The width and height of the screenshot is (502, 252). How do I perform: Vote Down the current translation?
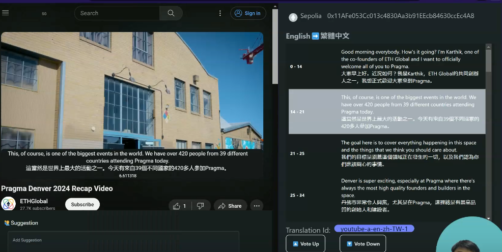tap(362, 244)
